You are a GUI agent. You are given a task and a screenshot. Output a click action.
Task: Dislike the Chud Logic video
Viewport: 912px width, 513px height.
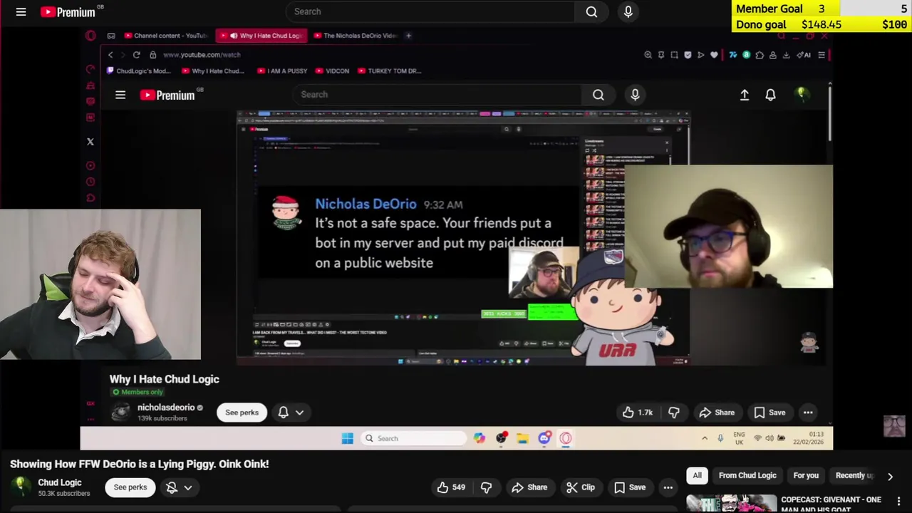(x=487, y=487)
